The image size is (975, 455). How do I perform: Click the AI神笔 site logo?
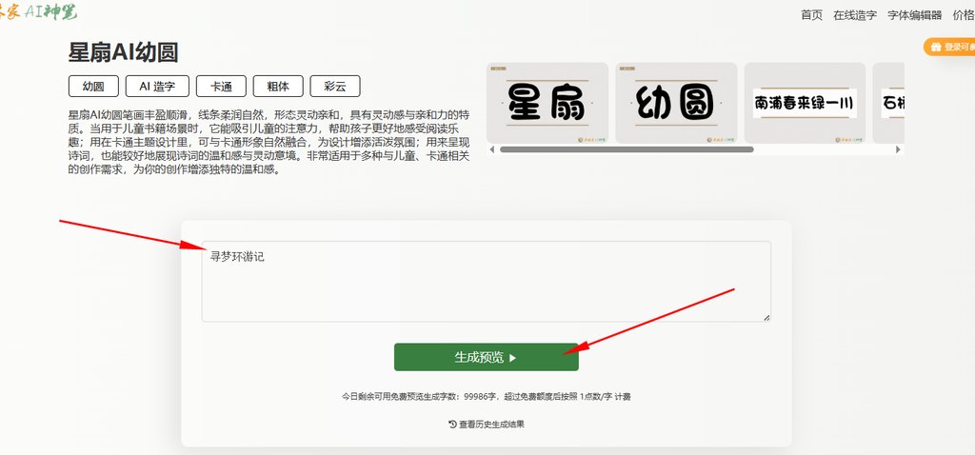[x=38, y=10]
